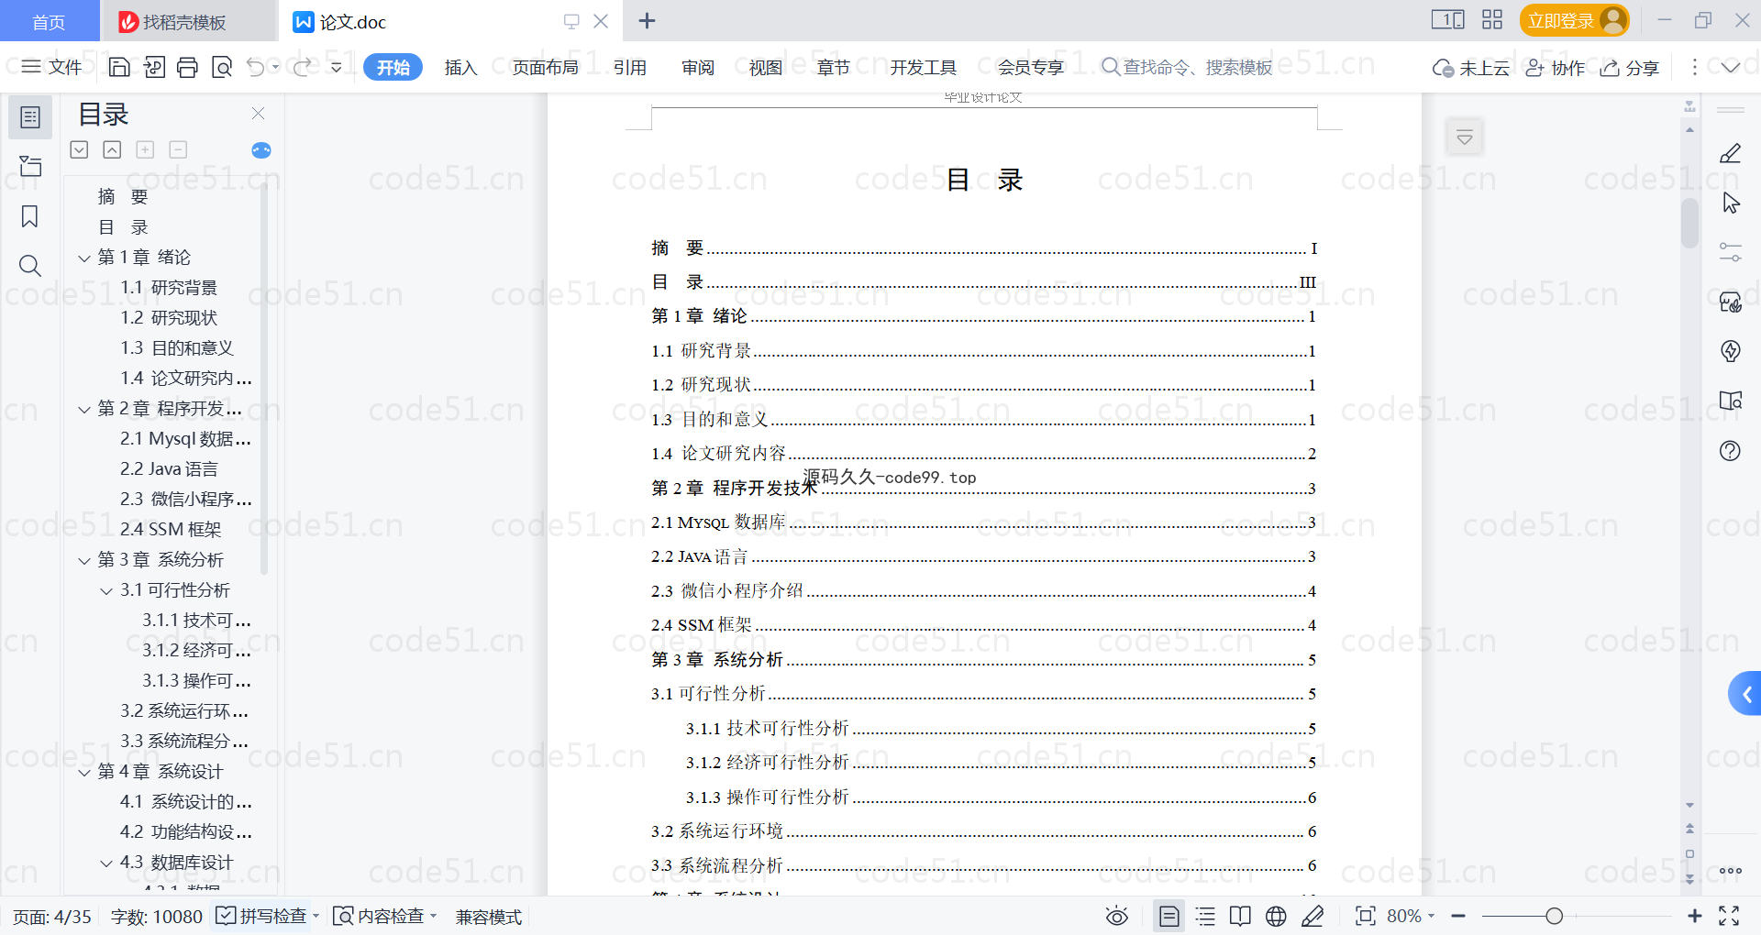Go to the 首页 home tab
Screen dimensions: 1761x935
tap(49, 21)
